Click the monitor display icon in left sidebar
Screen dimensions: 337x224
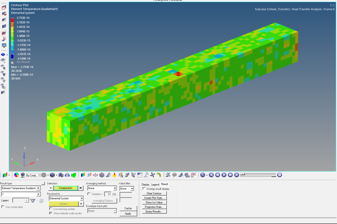[4, 46]
